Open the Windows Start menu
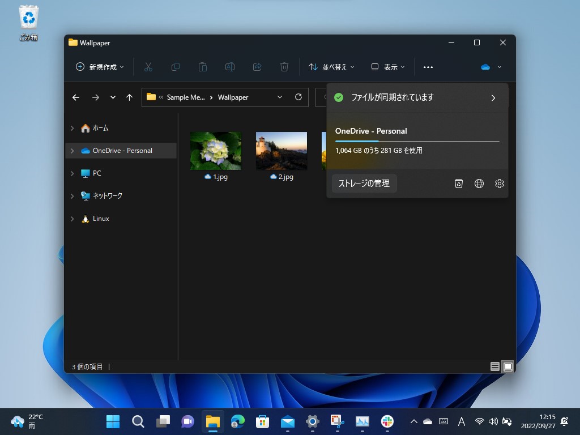 pyautogui.click(x=113, y=421)
